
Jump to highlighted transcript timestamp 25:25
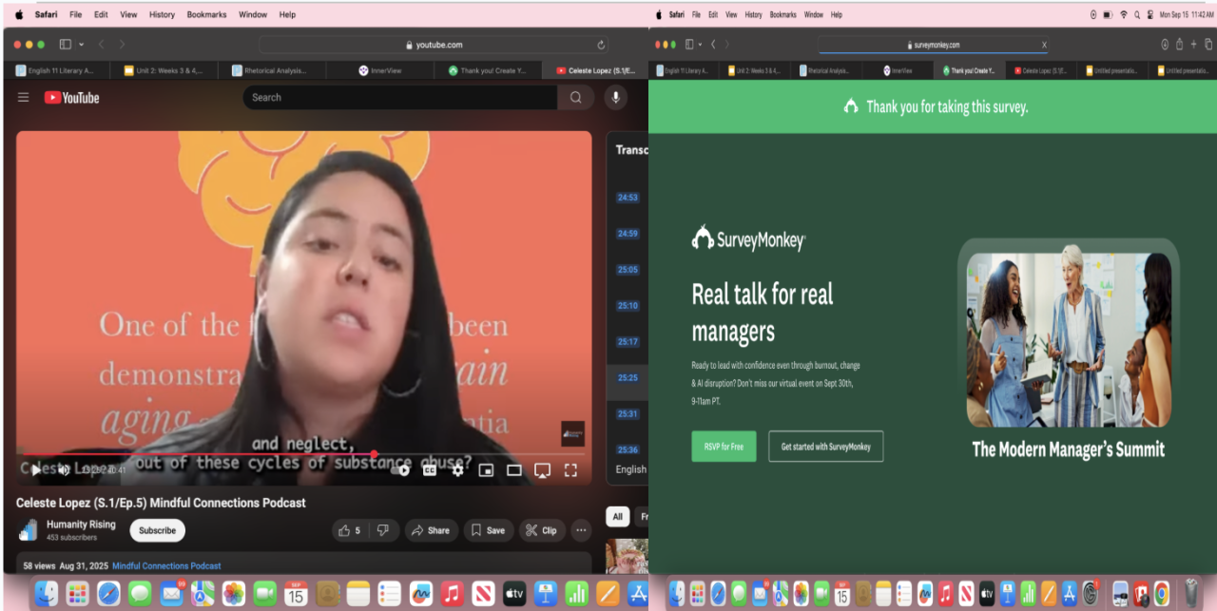pos(628,378)
